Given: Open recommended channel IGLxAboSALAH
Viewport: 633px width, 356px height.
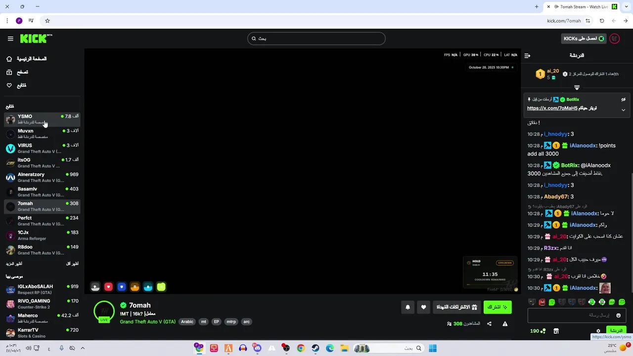Looking at the screenshot, I should [x=42, y=289].
